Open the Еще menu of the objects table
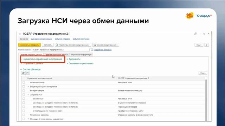This screenshot has width=225, height=126. (x=203, y=73)
